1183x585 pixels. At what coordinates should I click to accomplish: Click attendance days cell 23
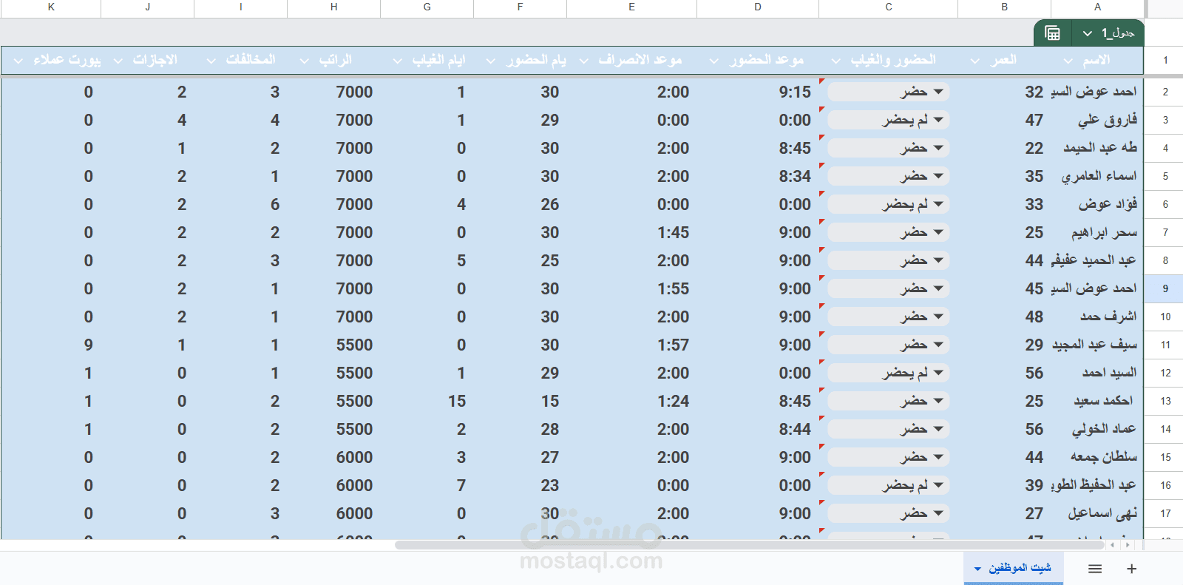tap(550, 485)
